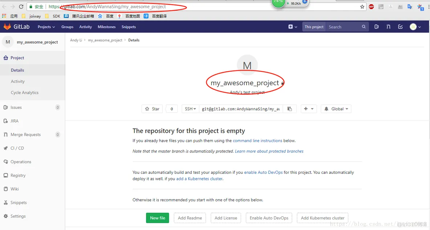Screen dimensions: 430x230
Task: Open the Projects dropdown menu
Action: click(46, 27)
